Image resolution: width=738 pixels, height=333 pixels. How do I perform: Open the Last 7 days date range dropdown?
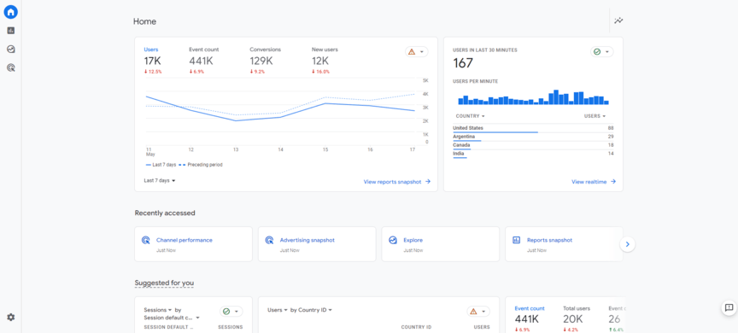click(x=160, y=181)
